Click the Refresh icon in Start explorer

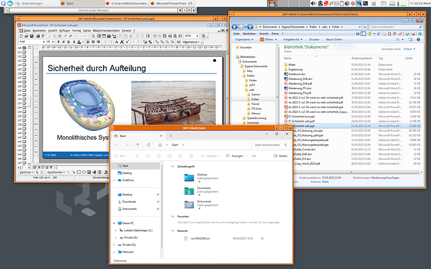(149, 145)
